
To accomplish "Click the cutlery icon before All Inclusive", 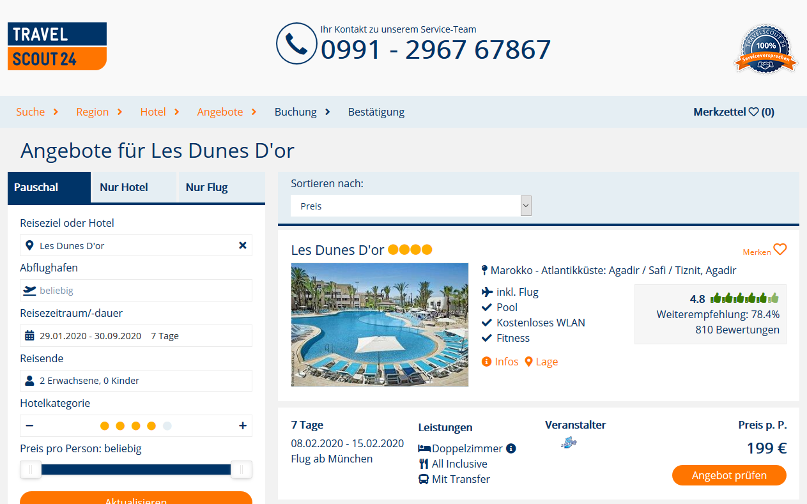I will (x=424, y=464).
